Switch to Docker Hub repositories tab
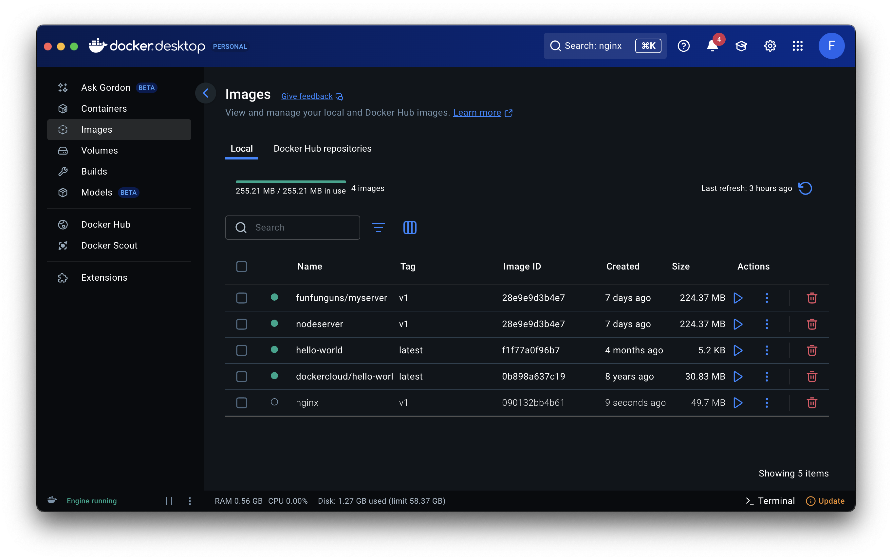892x560 pixels. (x=322, y=149)
